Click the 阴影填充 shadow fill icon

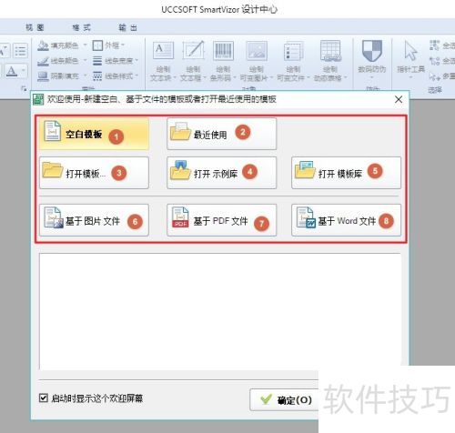coord(43,76)
